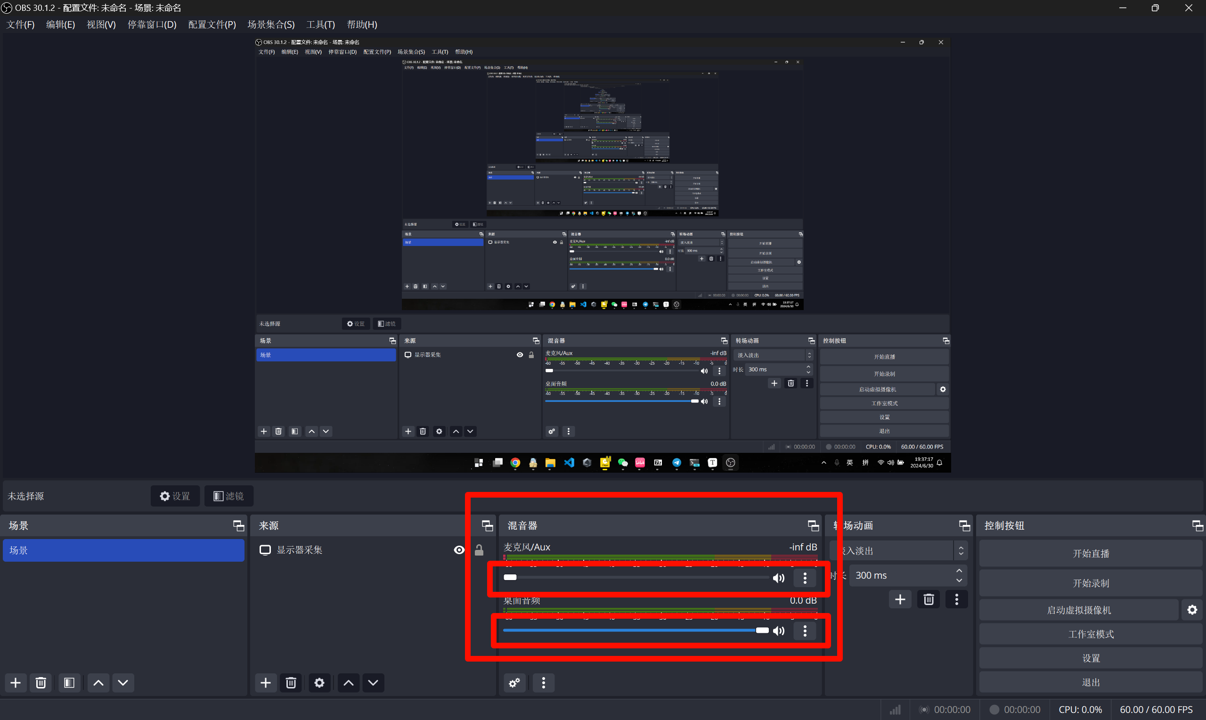This screenshot has width=1206, height=720.
Task: Open virtual camera settings gear icon
Action: click(1192, 610)
